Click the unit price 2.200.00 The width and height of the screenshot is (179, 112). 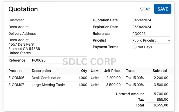[113, 78]
